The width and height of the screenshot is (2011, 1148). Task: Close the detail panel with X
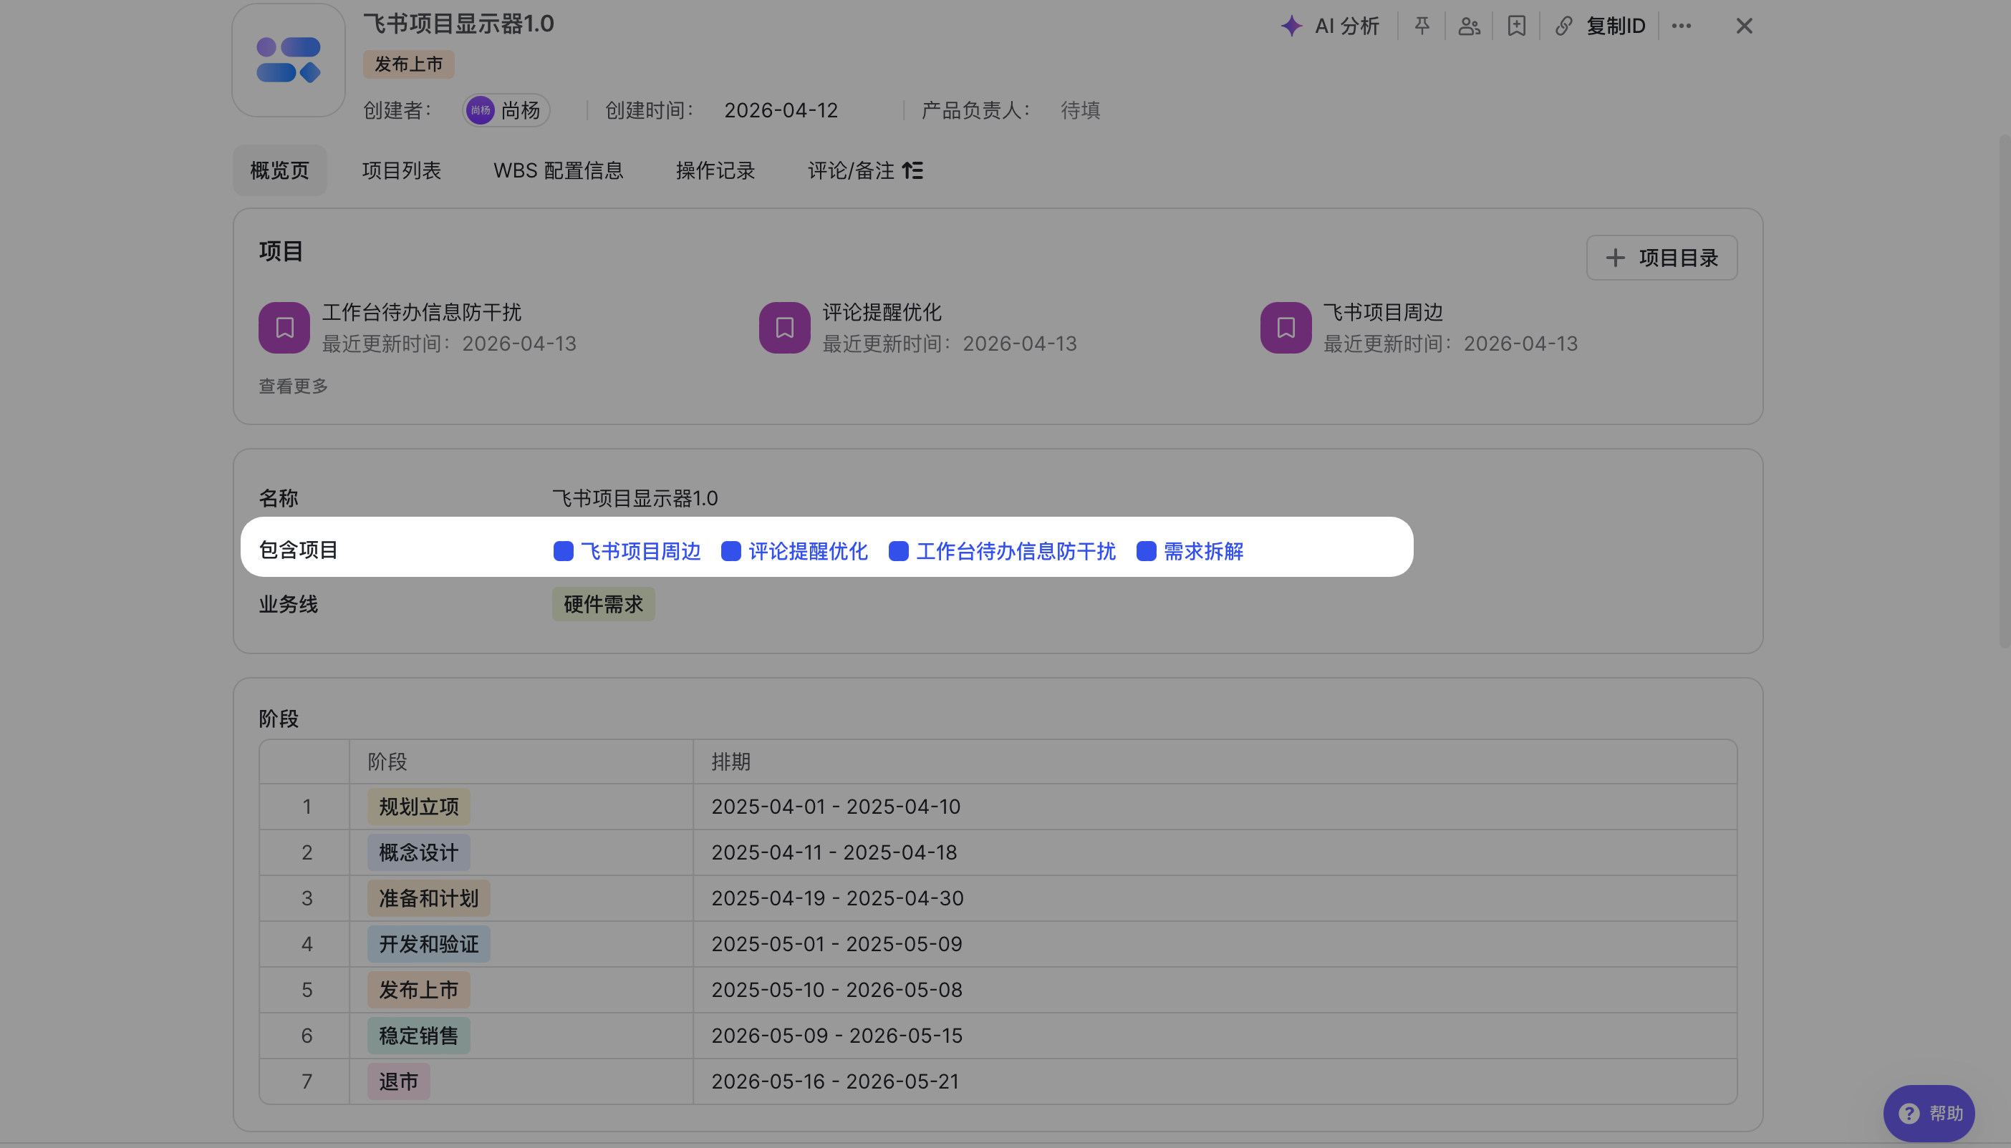pos(1745,26)
